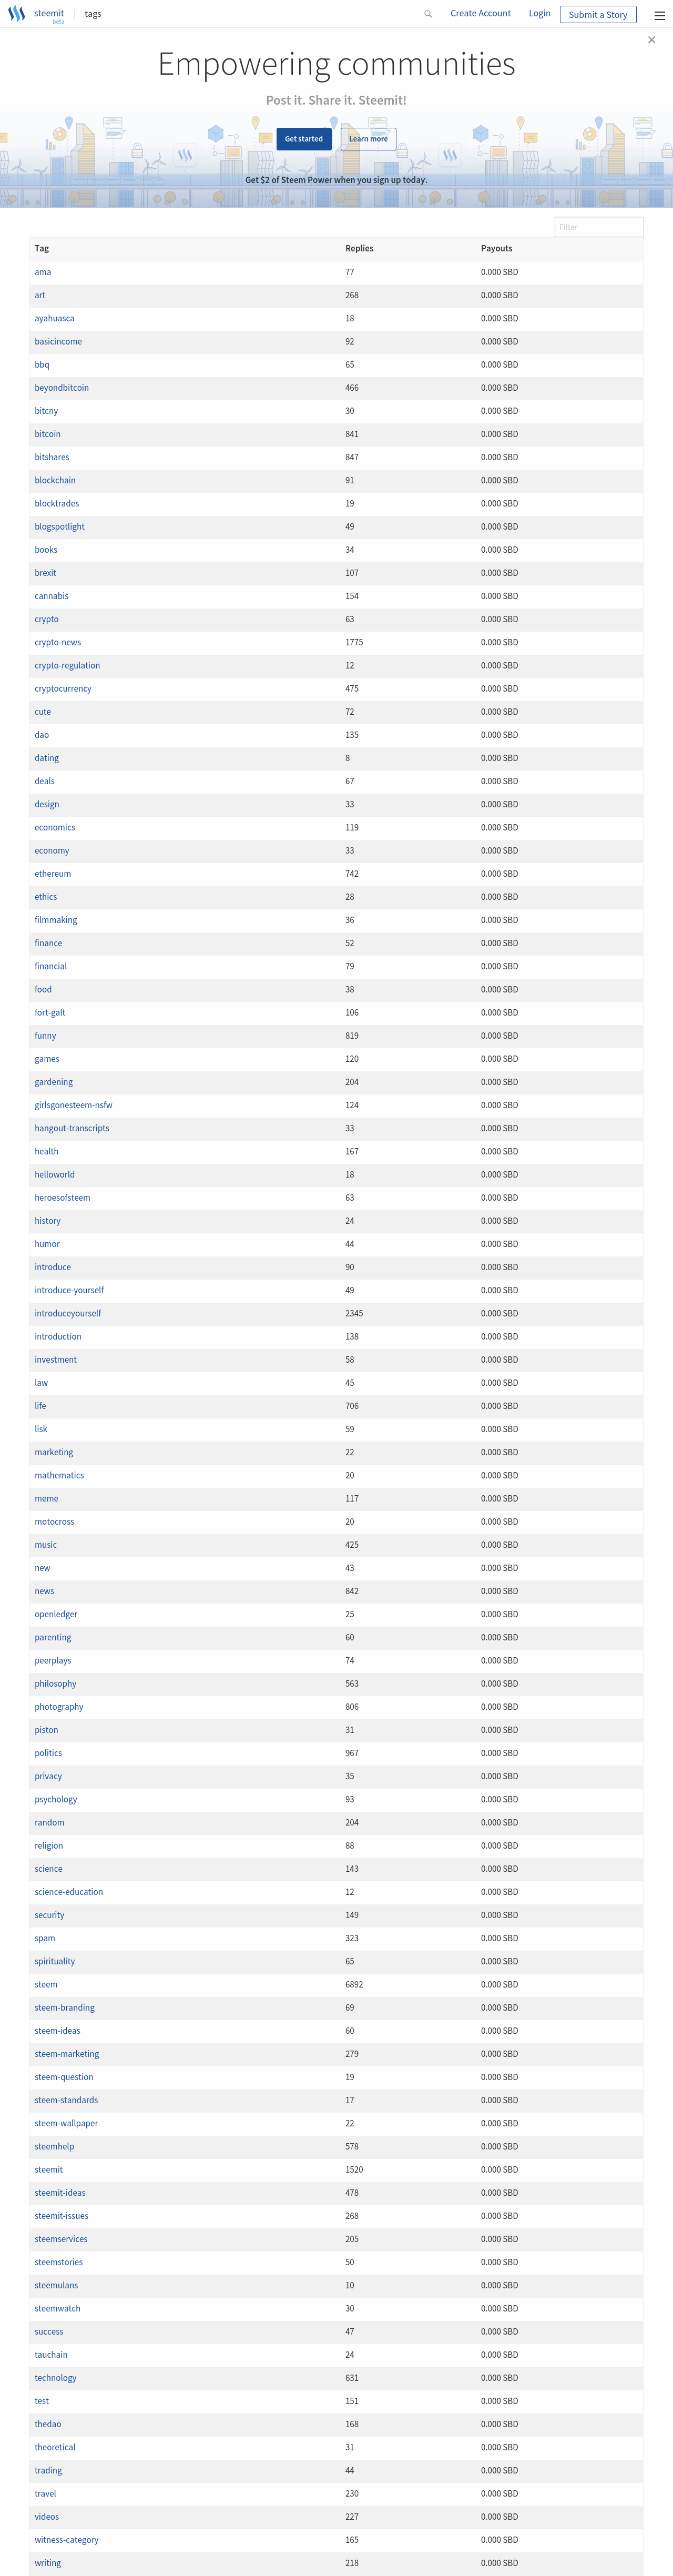Open the introduceyourself tag
Screen dimensions: 673x2576
[68, 1313]
